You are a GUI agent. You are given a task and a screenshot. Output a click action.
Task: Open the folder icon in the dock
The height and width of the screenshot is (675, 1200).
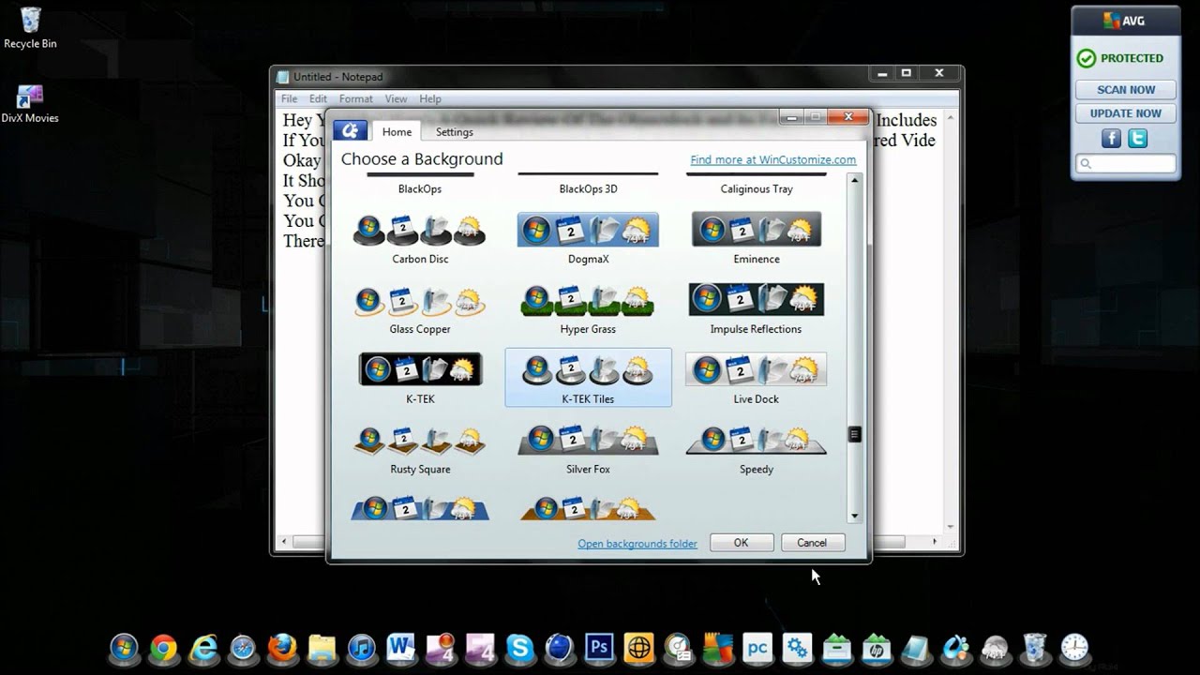pos(322,648)
